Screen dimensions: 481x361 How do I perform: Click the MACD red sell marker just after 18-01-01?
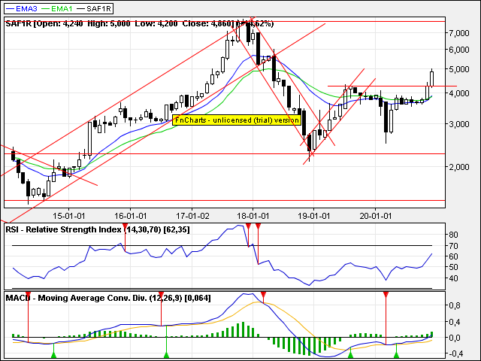(263, 296)
